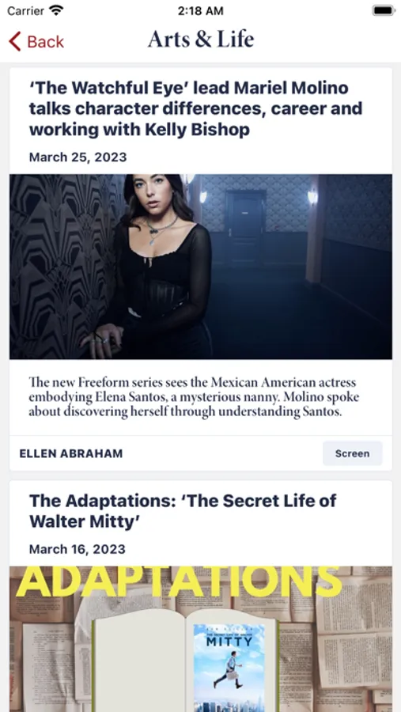This screenshot has width=401, height=712.
Task: Tap the yellow ADAPTATIONS banner text
Action: (x=179, y=581)
